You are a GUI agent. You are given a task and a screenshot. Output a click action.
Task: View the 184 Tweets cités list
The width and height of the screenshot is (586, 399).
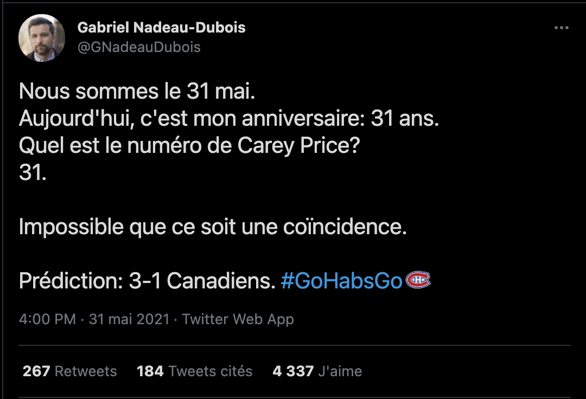[194, 371]
